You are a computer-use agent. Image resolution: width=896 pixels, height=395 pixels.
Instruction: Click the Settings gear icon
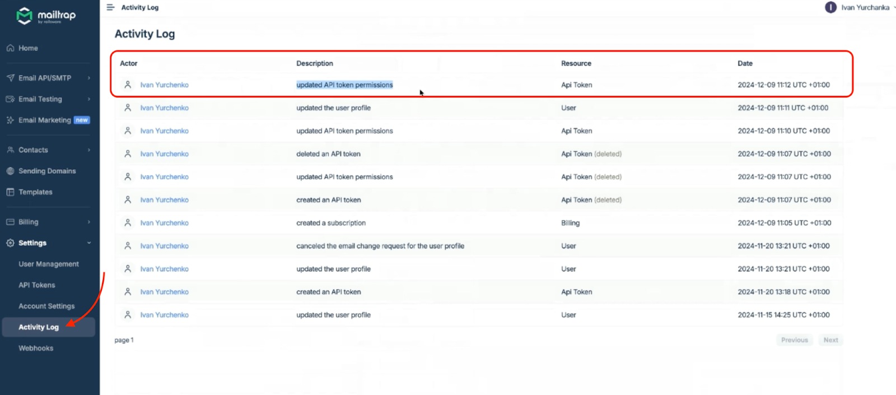pyautogui.click(x=10, y=243)
